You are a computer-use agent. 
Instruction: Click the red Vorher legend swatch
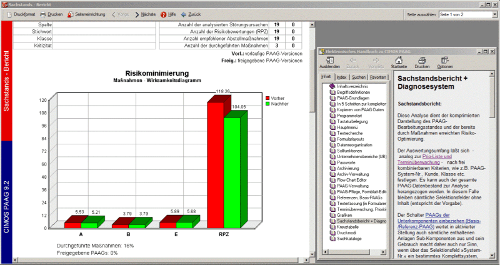coord(267,98)
